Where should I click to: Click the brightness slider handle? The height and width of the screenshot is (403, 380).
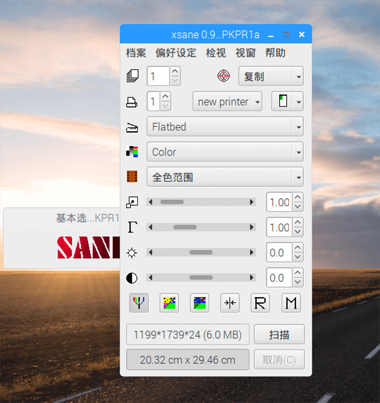[201, 252]
